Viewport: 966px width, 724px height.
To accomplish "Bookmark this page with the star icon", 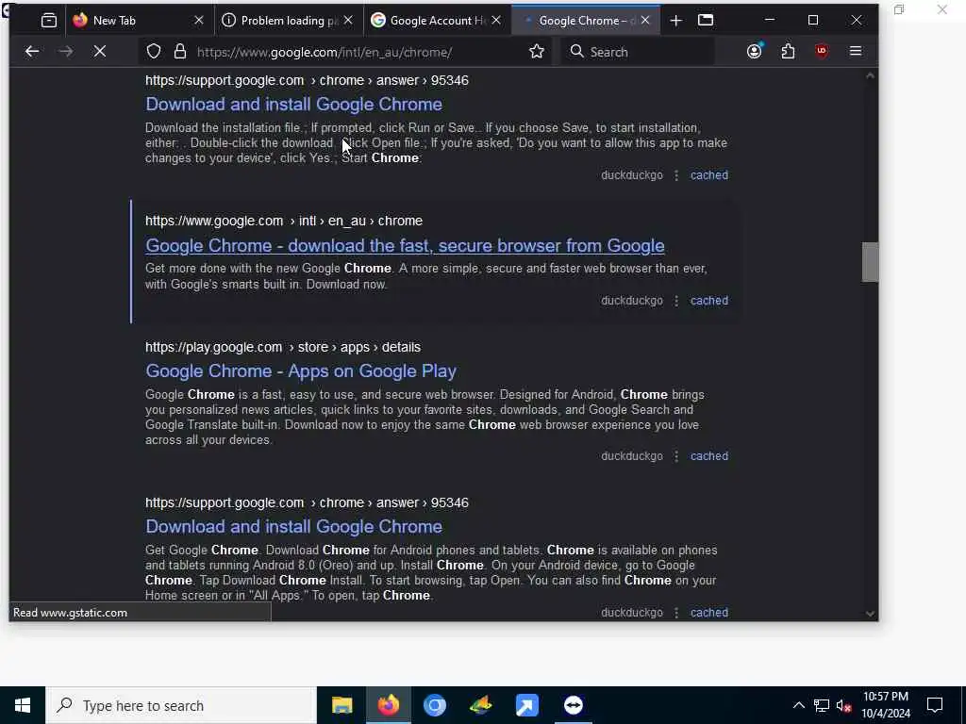I will pos(537,52).
